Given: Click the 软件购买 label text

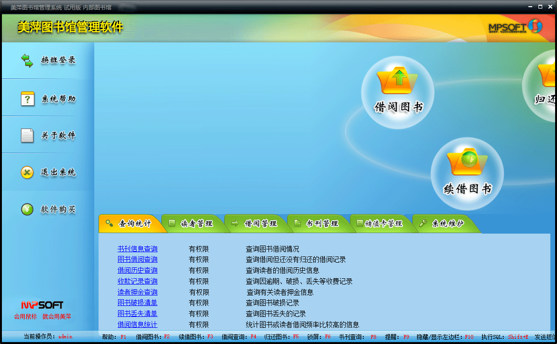Looking at the screenshot, I should (58, 209).
